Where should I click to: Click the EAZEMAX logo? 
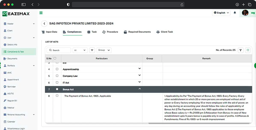pos(16,14)
